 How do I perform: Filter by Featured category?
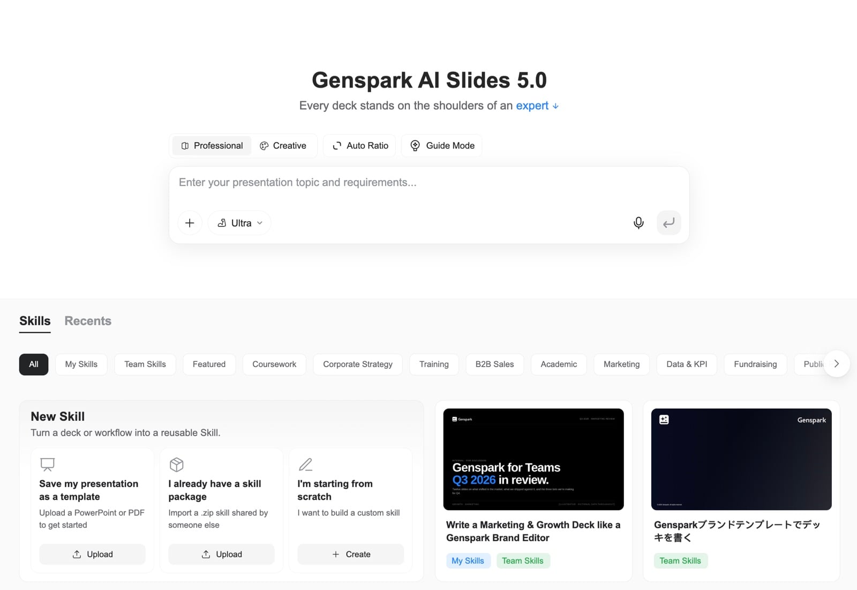(x=209, y=364)
